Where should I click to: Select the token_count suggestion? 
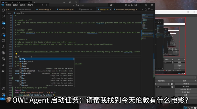coord(47,61)
